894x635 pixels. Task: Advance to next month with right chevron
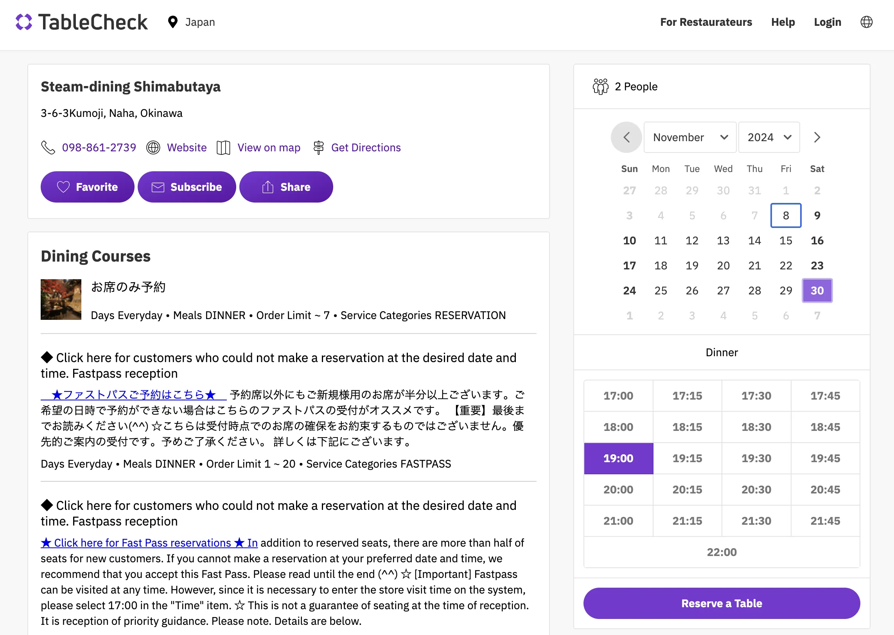pyautogui.click(x=817, y=137)
